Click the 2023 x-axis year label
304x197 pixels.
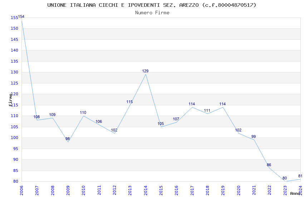tap(285, 190)
